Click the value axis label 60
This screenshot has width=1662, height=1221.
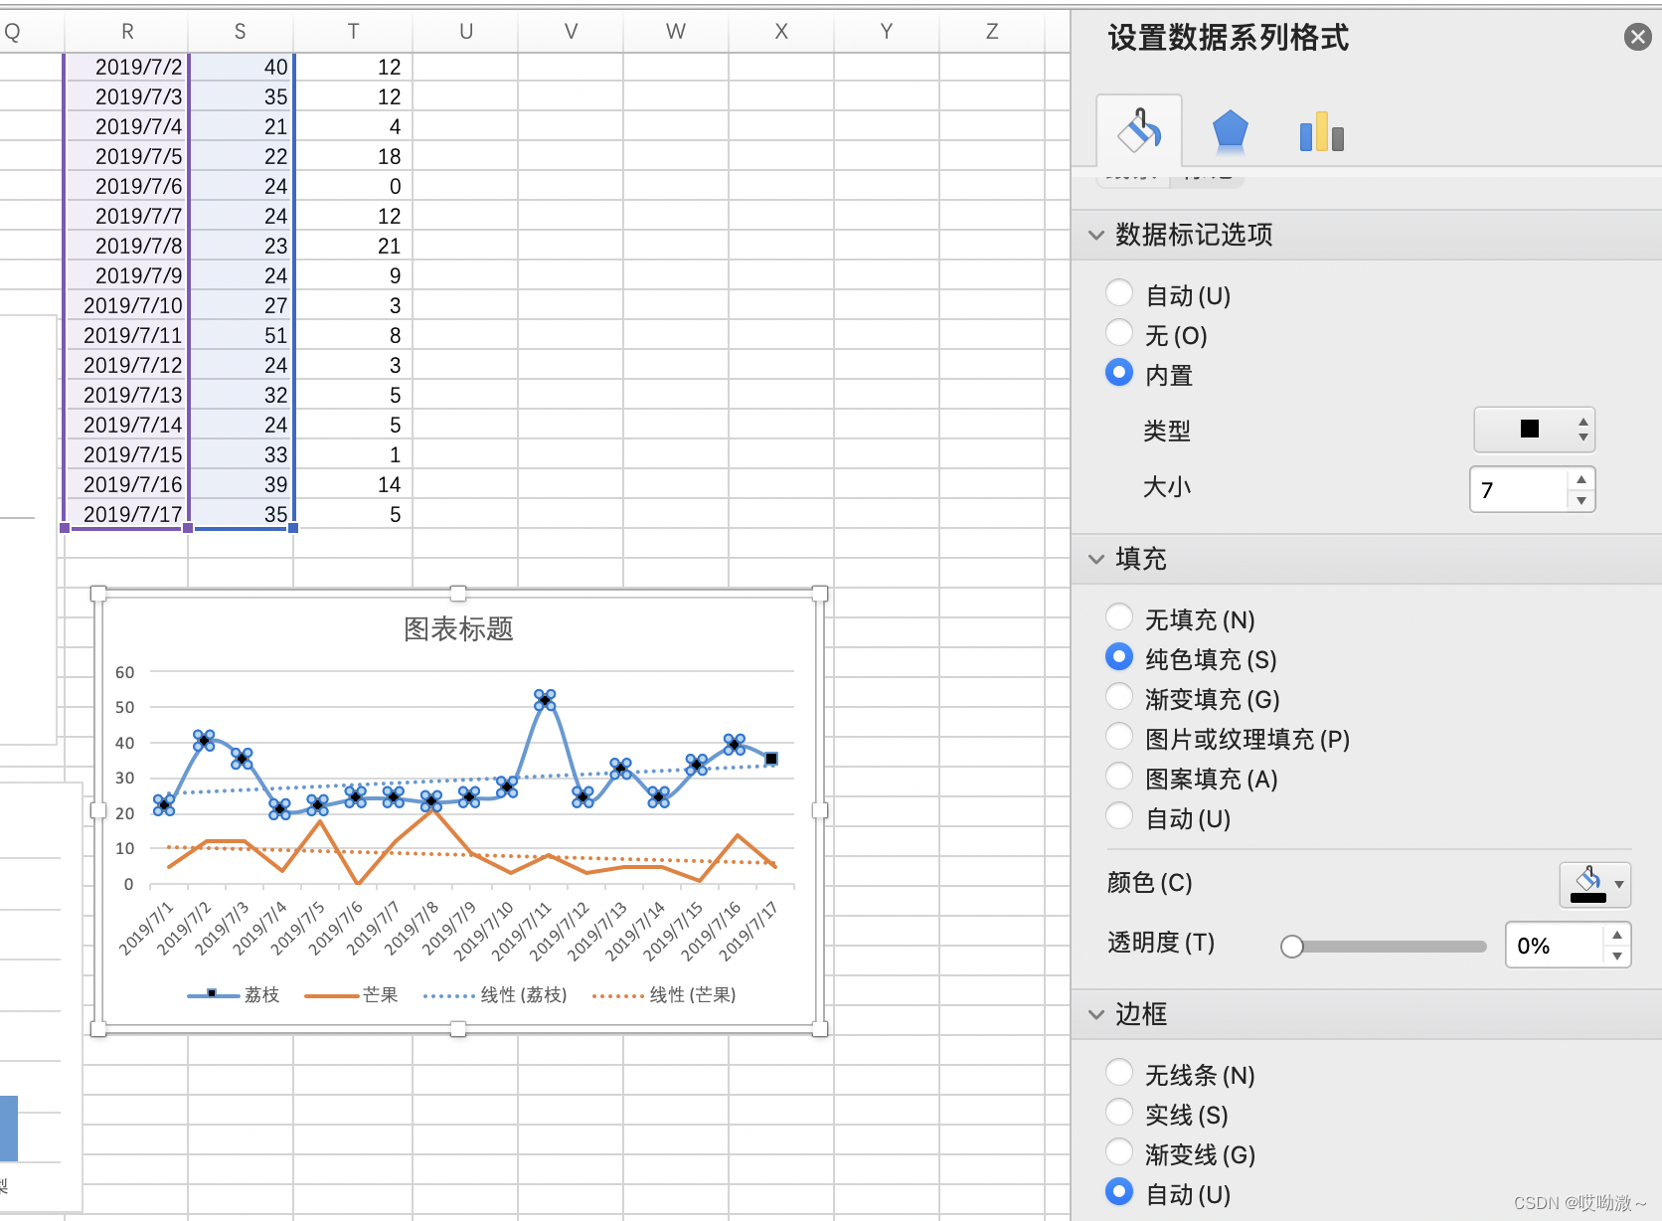pyautogui.click(x=124, y=672)
